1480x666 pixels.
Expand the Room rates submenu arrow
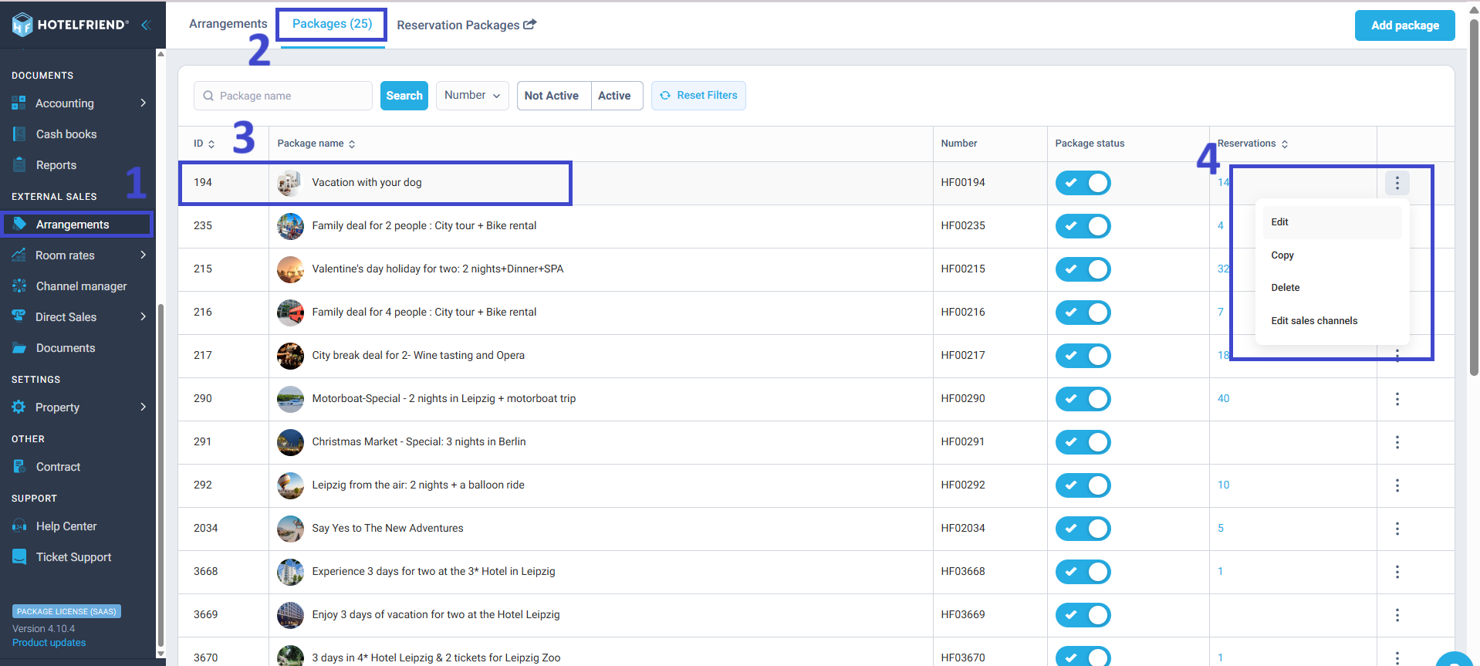pyautogui.click(x=143, y=255)
